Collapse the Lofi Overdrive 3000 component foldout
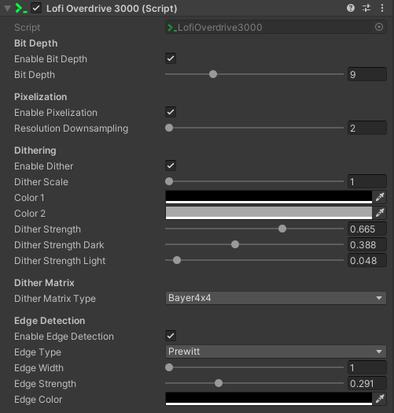 pos(7,9)
